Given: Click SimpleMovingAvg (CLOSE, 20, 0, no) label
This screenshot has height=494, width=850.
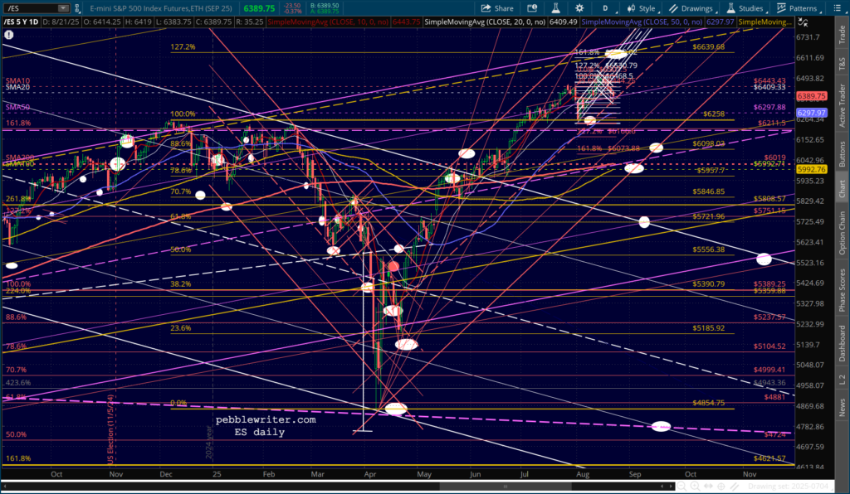Looking at the screenshot, I should (485, 22).
